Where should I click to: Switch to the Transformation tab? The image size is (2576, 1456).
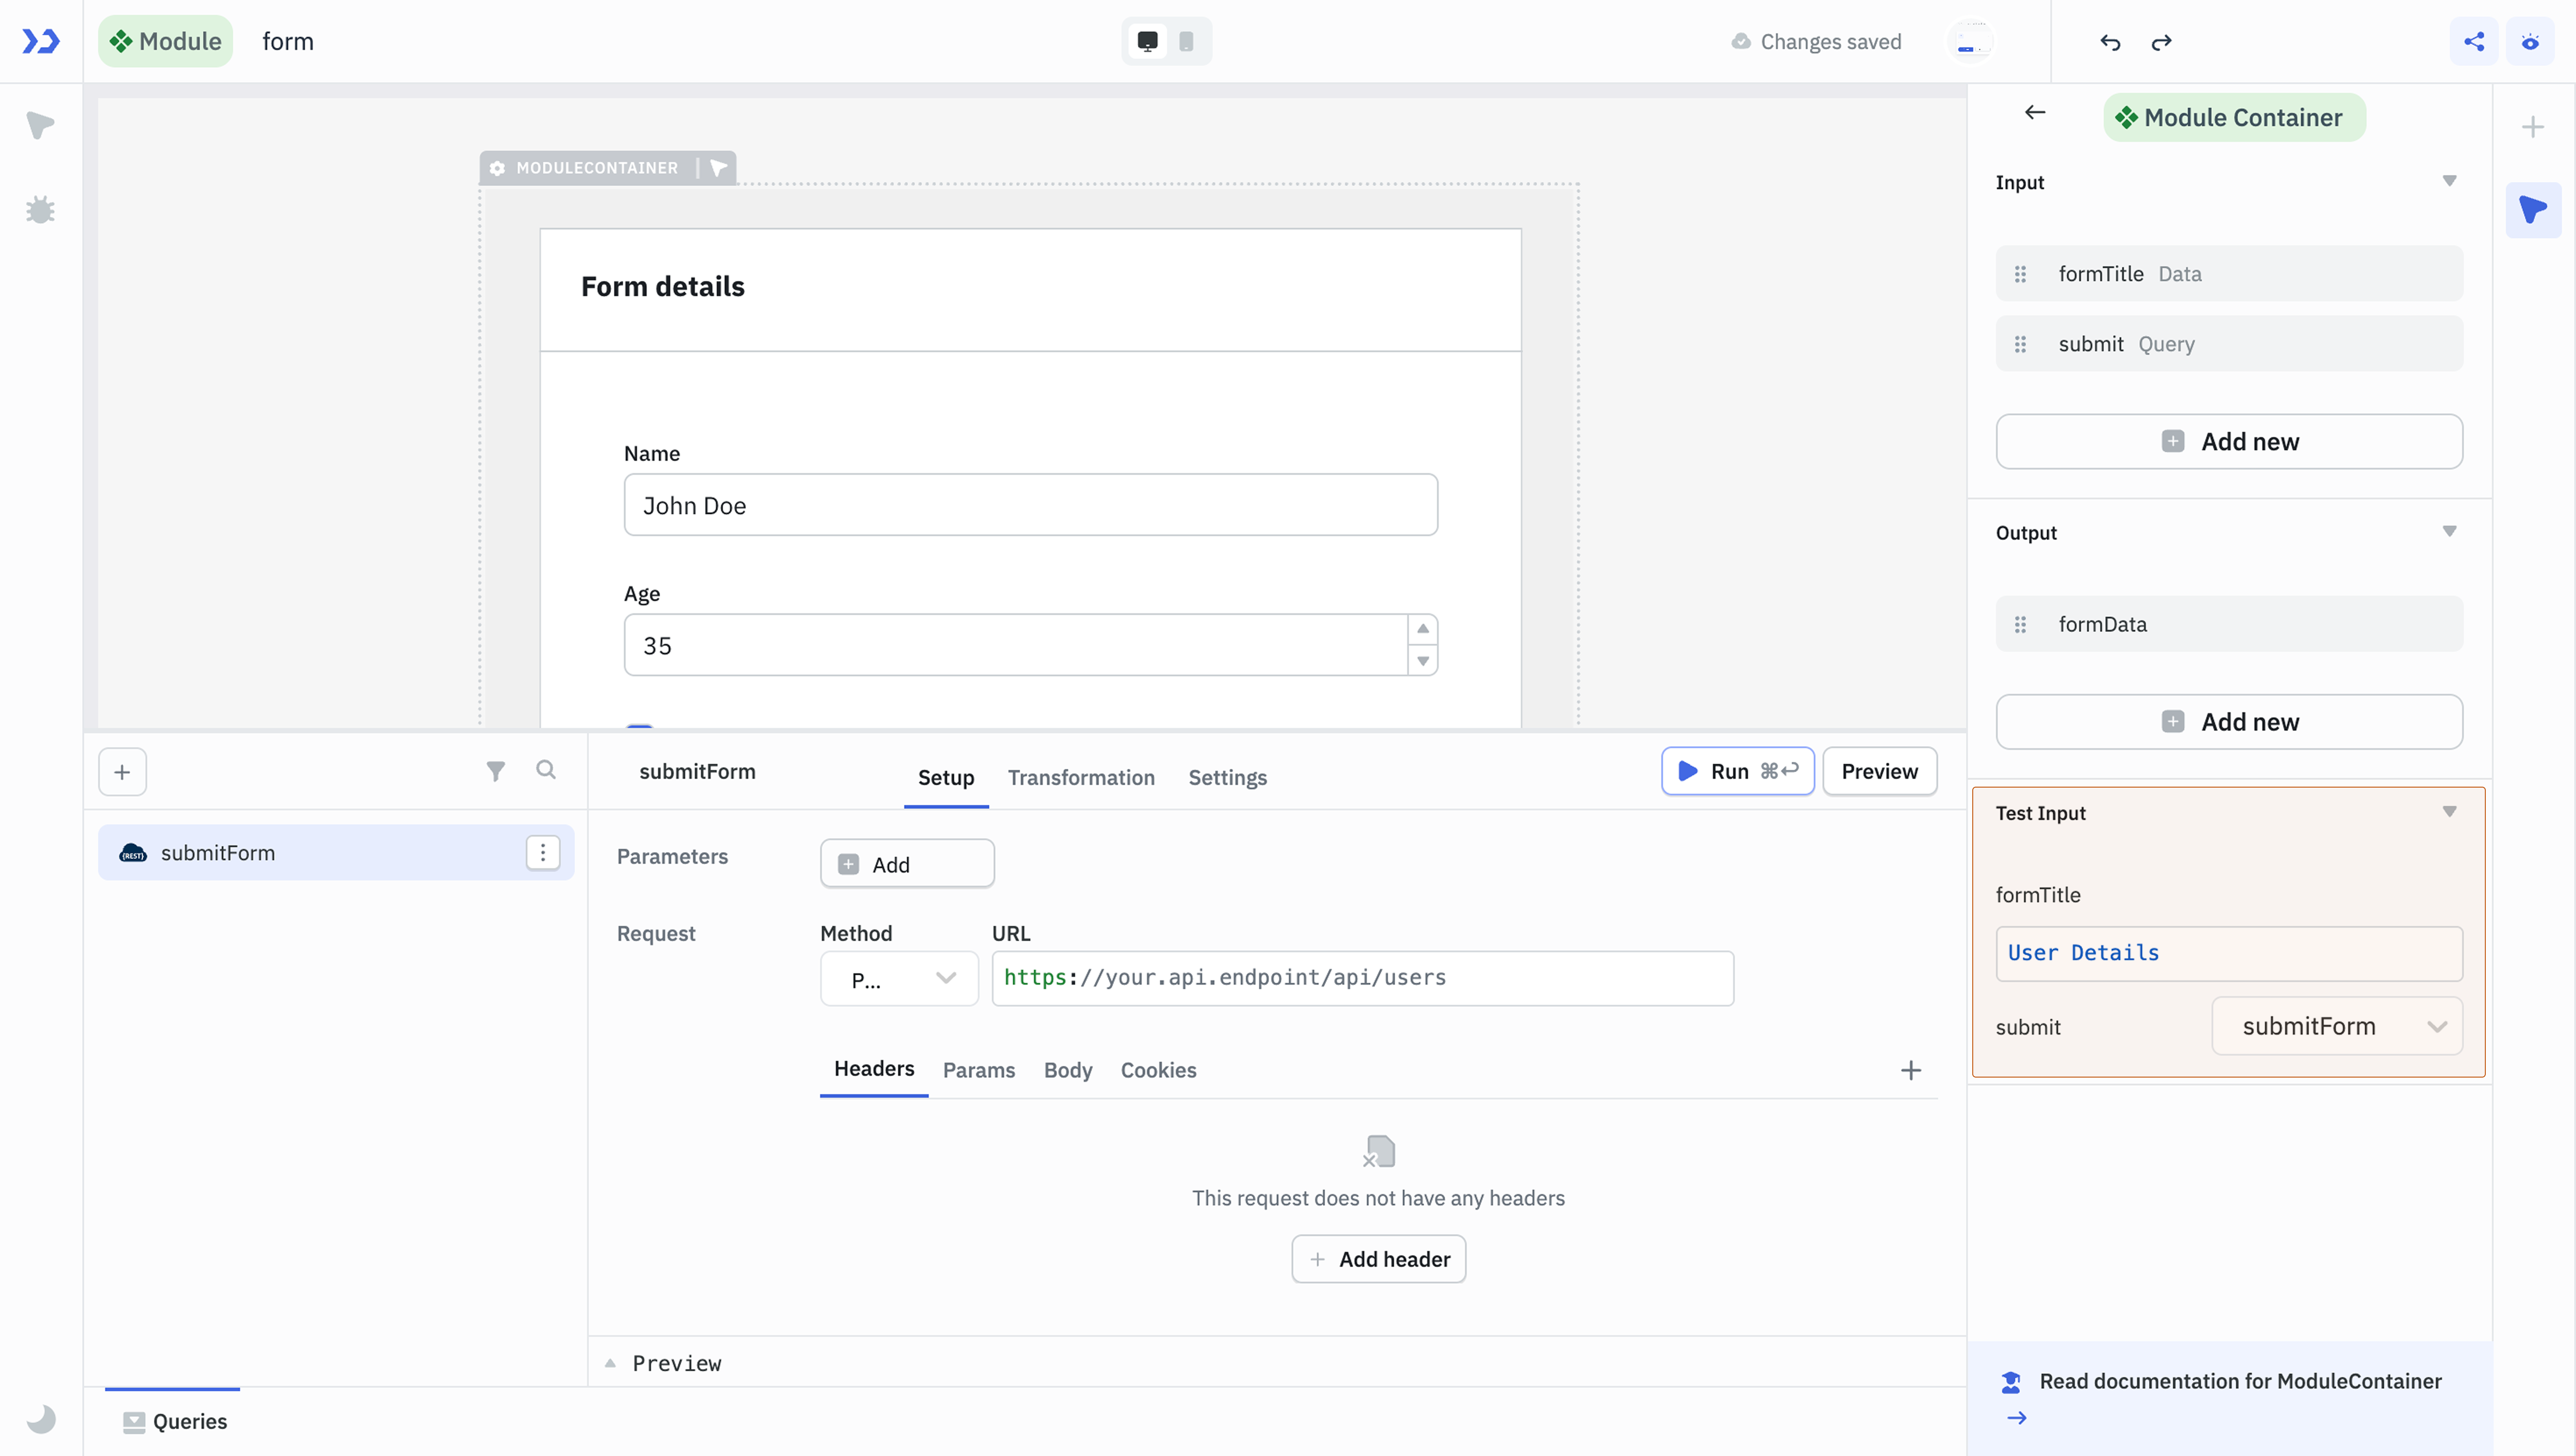coord(1081,778)
